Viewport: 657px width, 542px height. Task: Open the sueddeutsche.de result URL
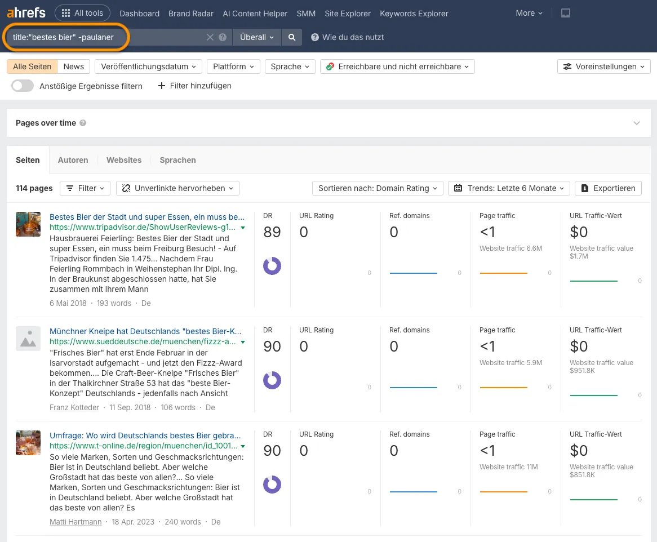(143, 341)
